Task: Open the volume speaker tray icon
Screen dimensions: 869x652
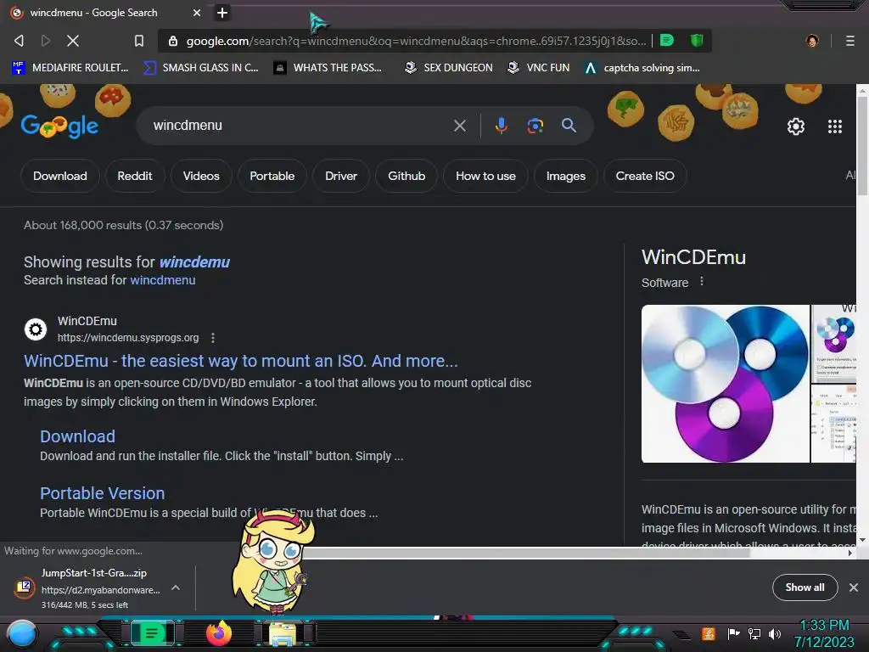Action: click(x=774, y=633)
